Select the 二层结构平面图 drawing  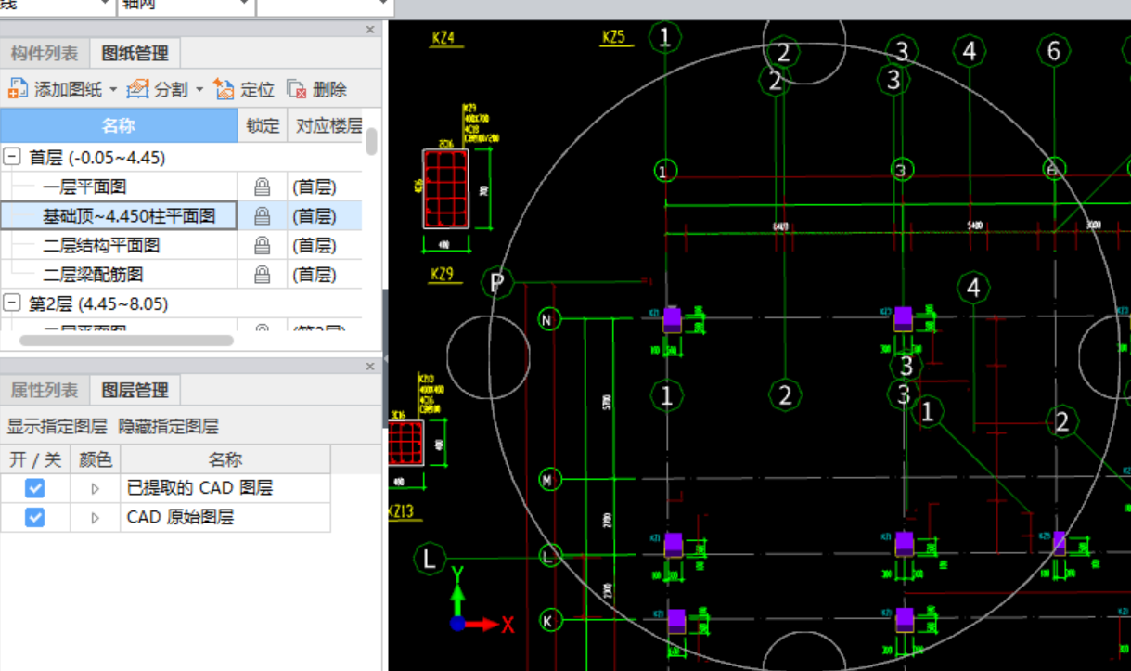[101, 246]
